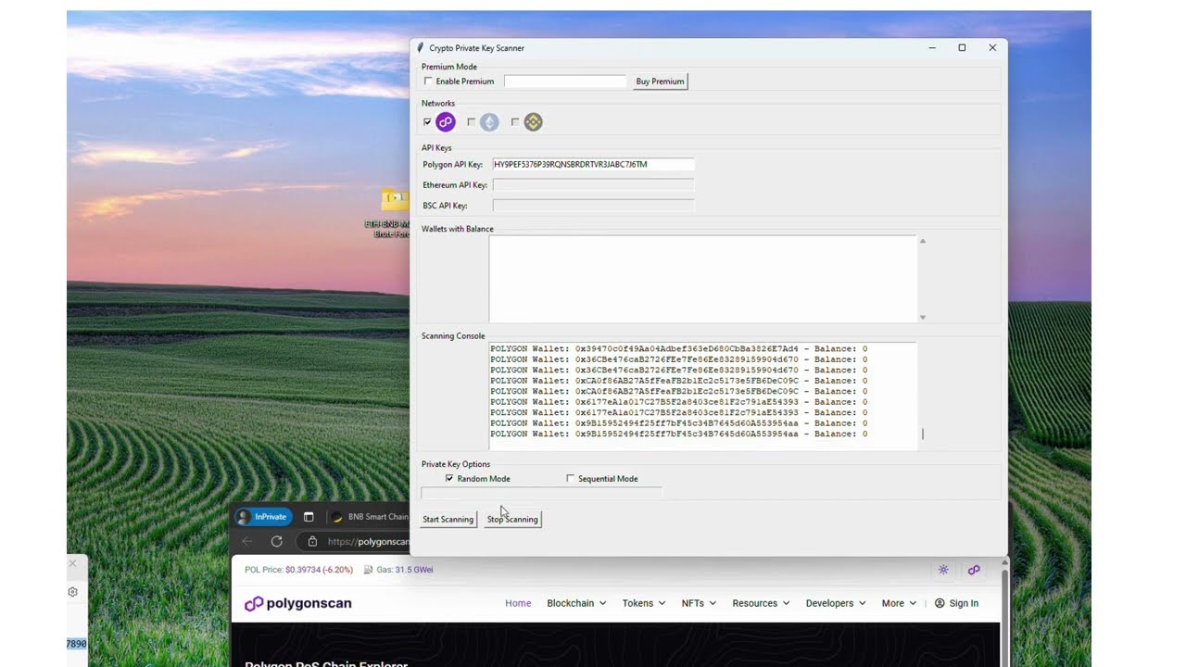
Task: Click the Scanning Console label
Action: tap(453, 336)
